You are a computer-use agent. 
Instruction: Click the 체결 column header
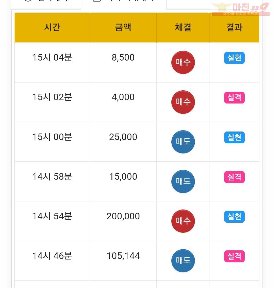tap(183, 28)
